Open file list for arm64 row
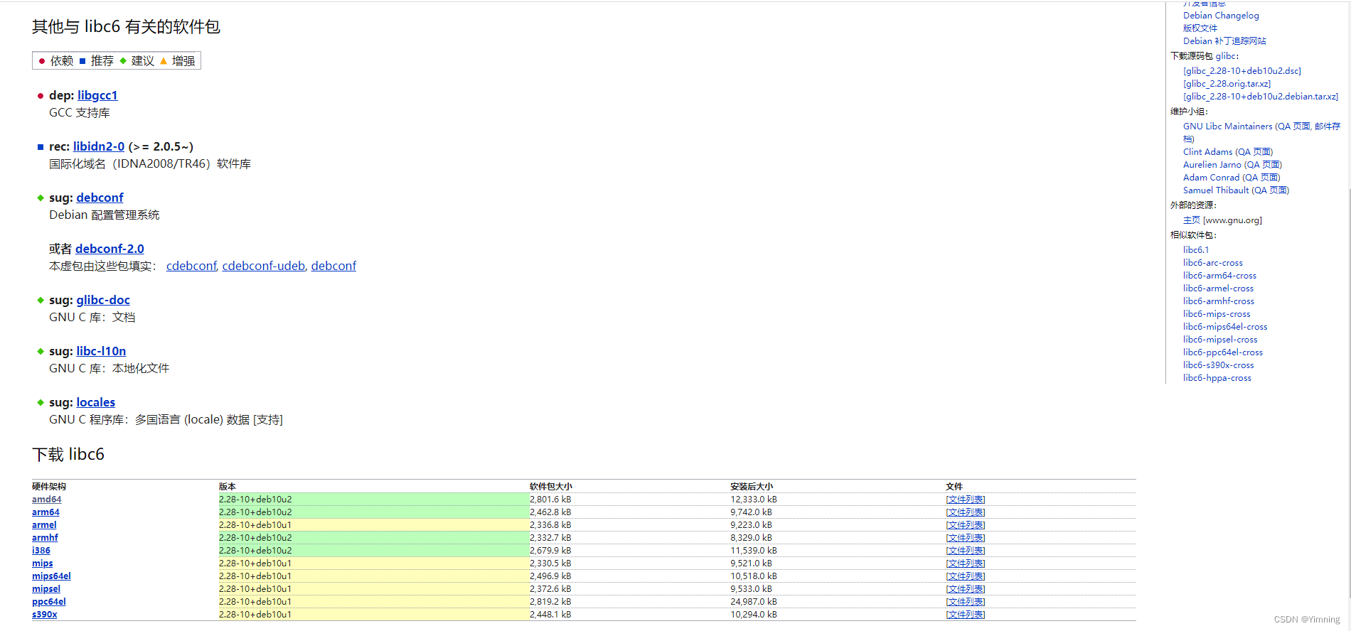Image resolution: width=1351 pixels, height=631 pixels. click(966, 512)
